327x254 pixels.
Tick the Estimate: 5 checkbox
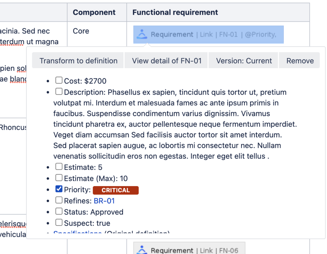tap(59, 166)
